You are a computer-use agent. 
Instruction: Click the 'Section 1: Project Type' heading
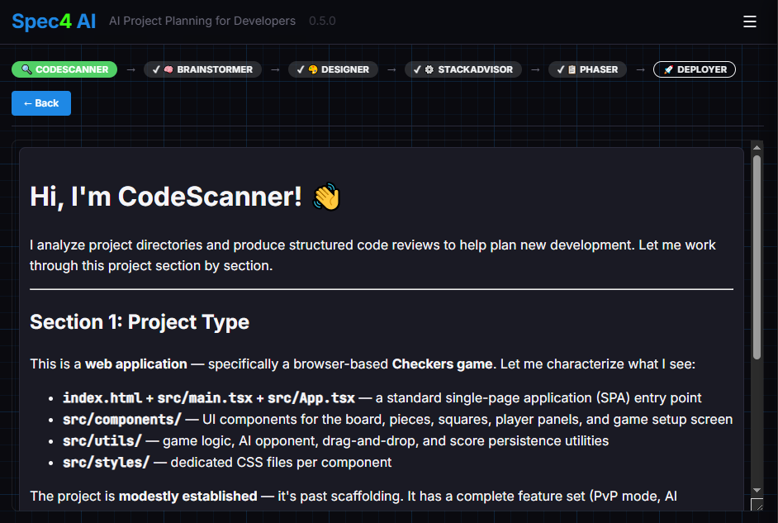tap(140, 322)
